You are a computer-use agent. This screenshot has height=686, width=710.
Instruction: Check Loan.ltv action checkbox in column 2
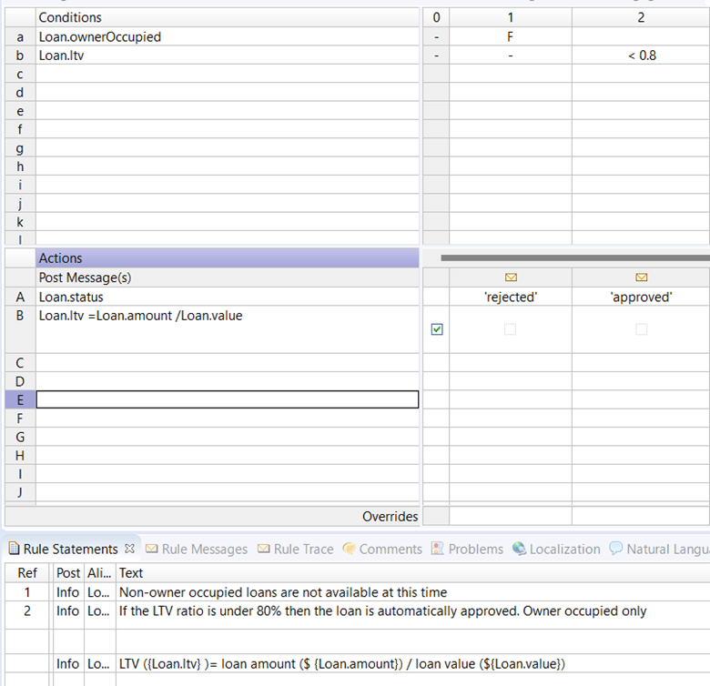tap(641, 329)
